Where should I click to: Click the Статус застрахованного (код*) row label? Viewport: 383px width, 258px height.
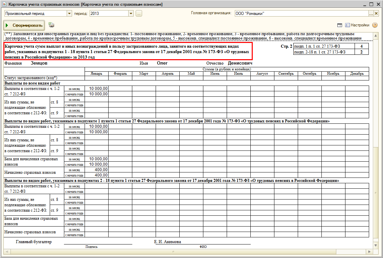coord(31,78)
